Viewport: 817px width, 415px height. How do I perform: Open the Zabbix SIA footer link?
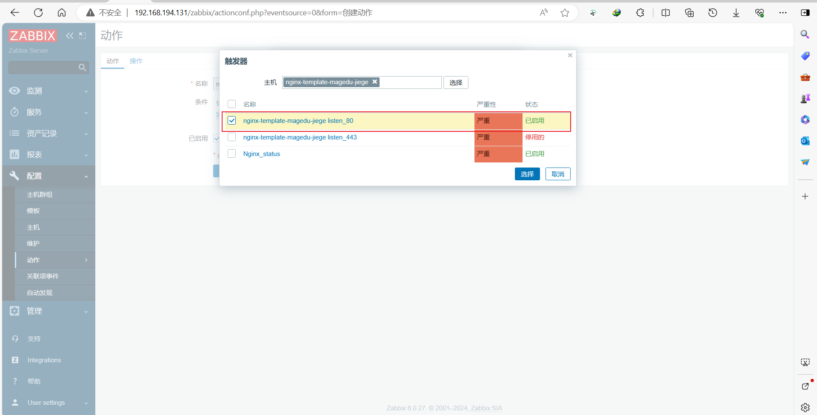click(x=486, y=408)
